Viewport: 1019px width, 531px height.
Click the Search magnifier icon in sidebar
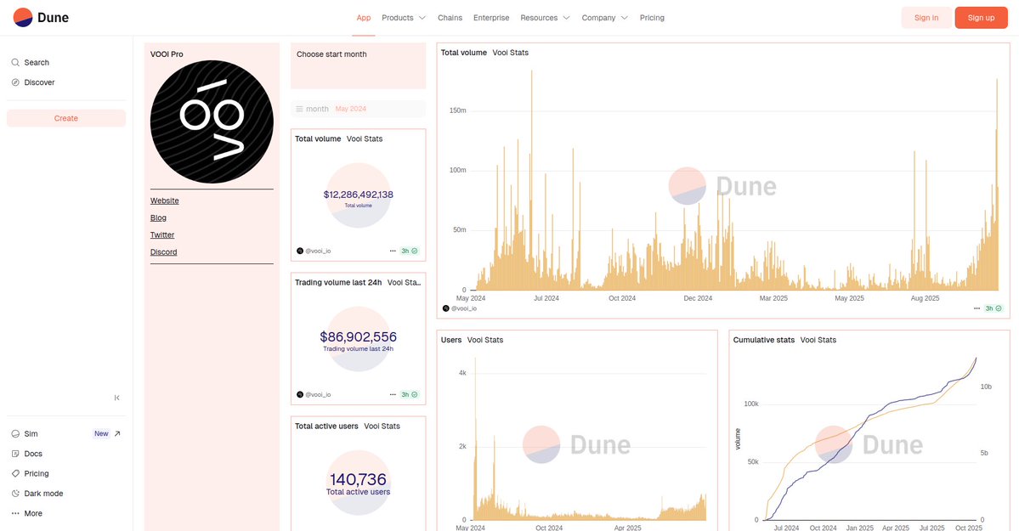click(x=15, y=62)
